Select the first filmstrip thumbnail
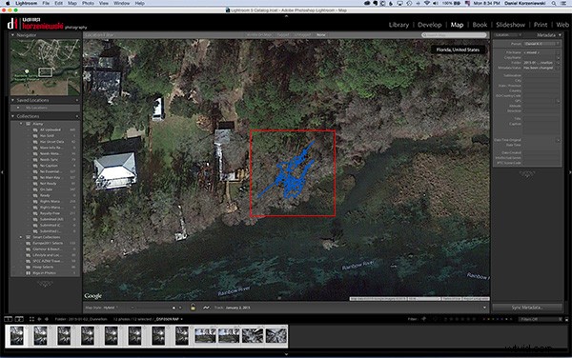The height and width of the screenshot is (358, 572). click(x=17, y=335)
